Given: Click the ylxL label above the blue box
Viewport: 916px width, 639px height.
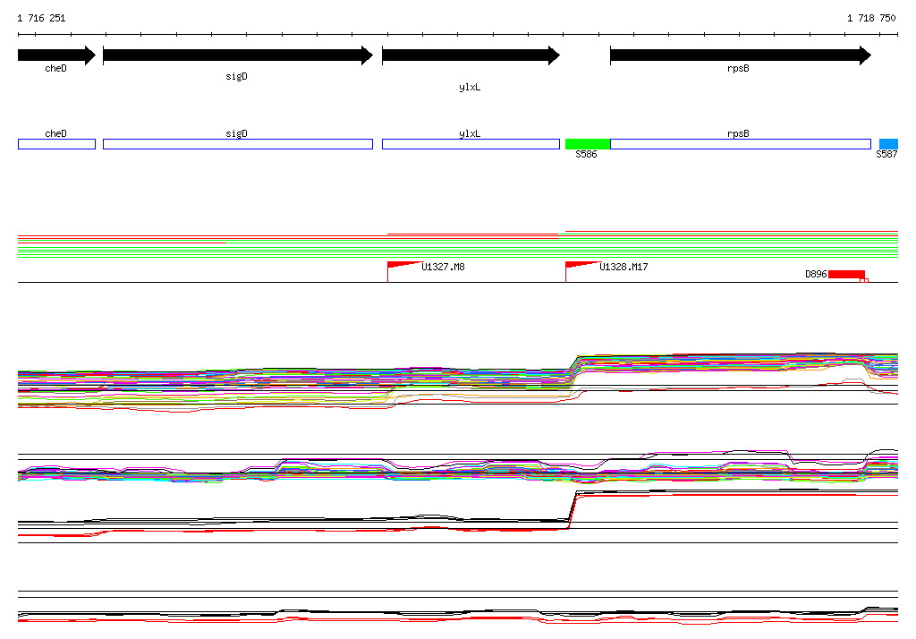Looking at the screenshot, I should tap(470, 134).
